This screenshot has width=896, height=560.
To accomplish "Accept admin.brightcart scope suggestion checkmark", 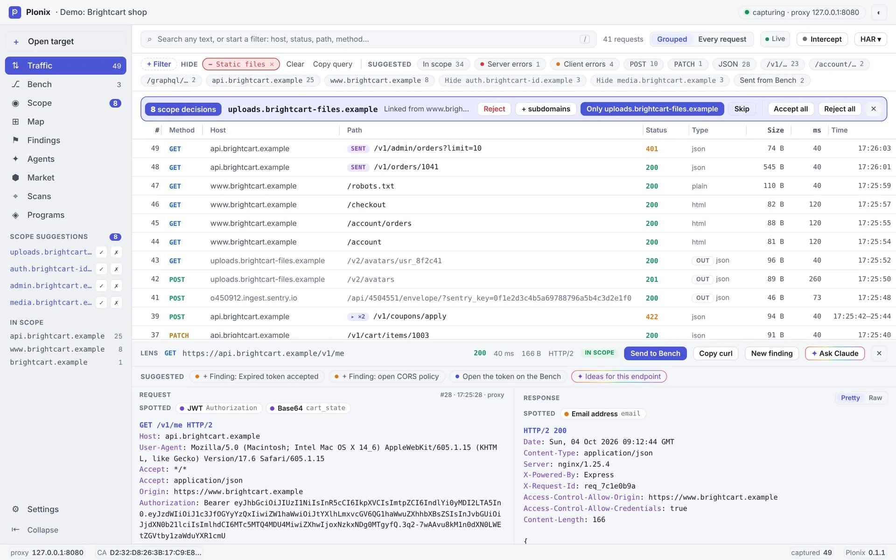I will pos(101,286).
